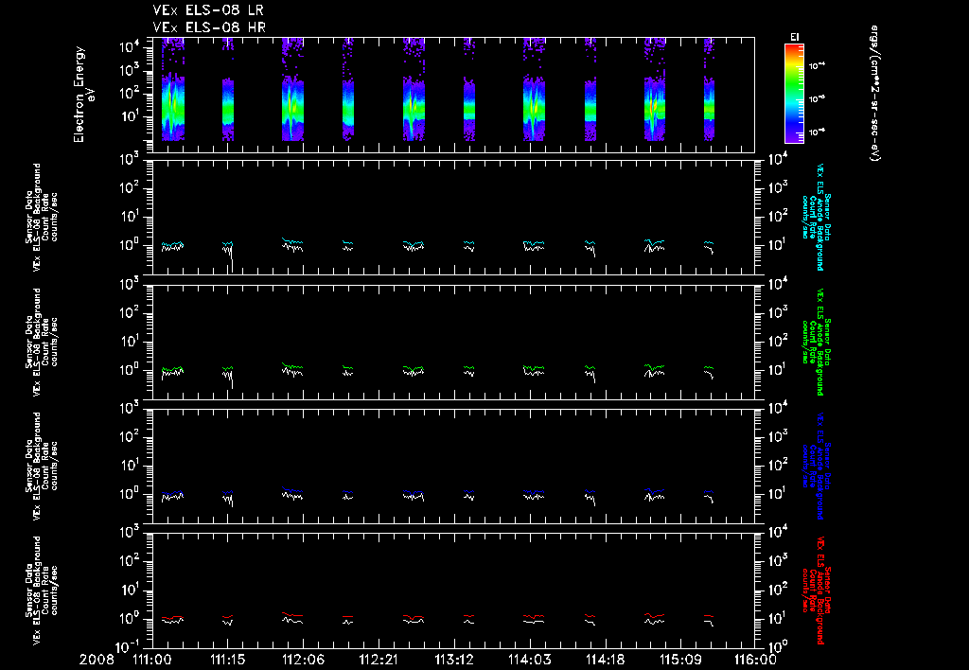Image resolution: width=969 pixels, height=670 pixels.
Task: Select the '111:15' time tick label
Action: tap(228, 661)
